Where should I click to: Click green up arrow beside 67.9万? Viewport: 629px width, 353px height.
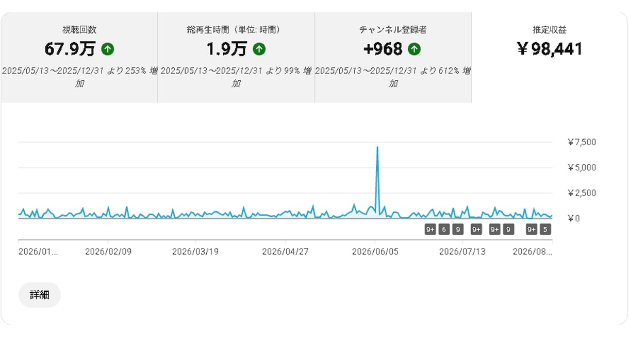click(107, 49)
